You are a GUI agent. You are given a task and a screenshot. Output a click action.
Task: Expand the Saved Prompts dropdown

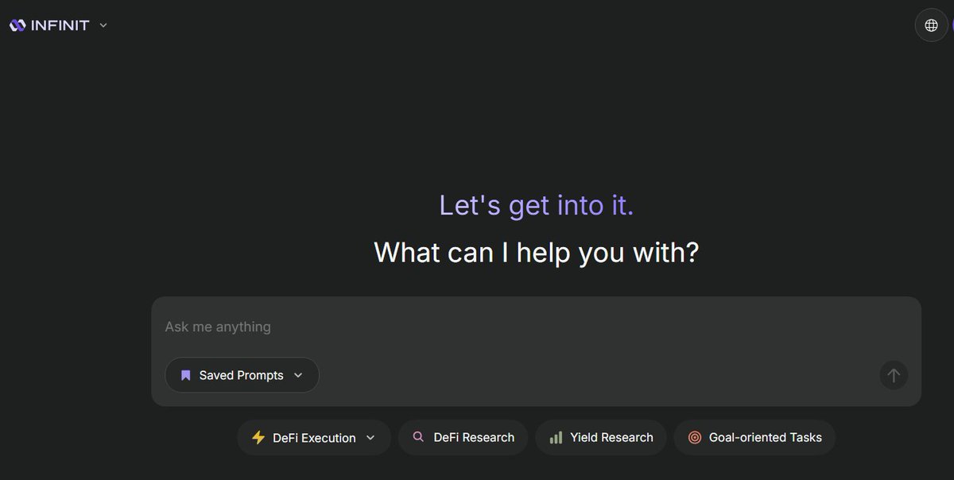[x=299, y=374]
